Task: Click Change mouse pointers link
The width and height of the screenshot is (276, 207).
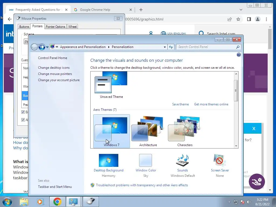Action: (x=55, y=74)
